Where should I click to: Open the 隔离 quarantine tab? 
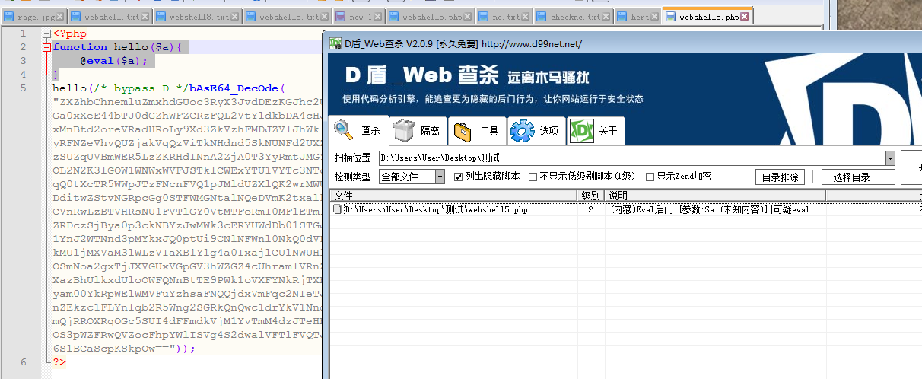click(417, 131)
